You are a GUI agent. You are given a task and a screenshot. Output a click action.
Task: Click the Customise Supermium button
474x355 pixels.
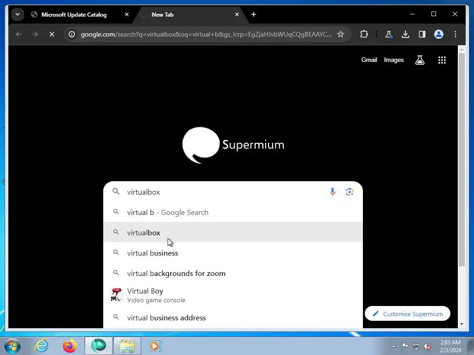tap(407, 314)
